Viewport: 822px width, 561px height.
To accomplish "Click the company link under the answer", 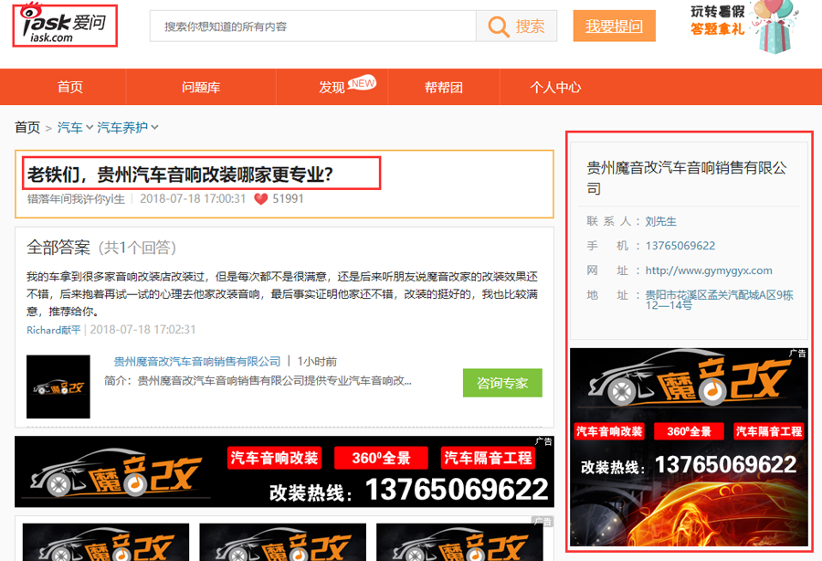I will pos(197,361).
